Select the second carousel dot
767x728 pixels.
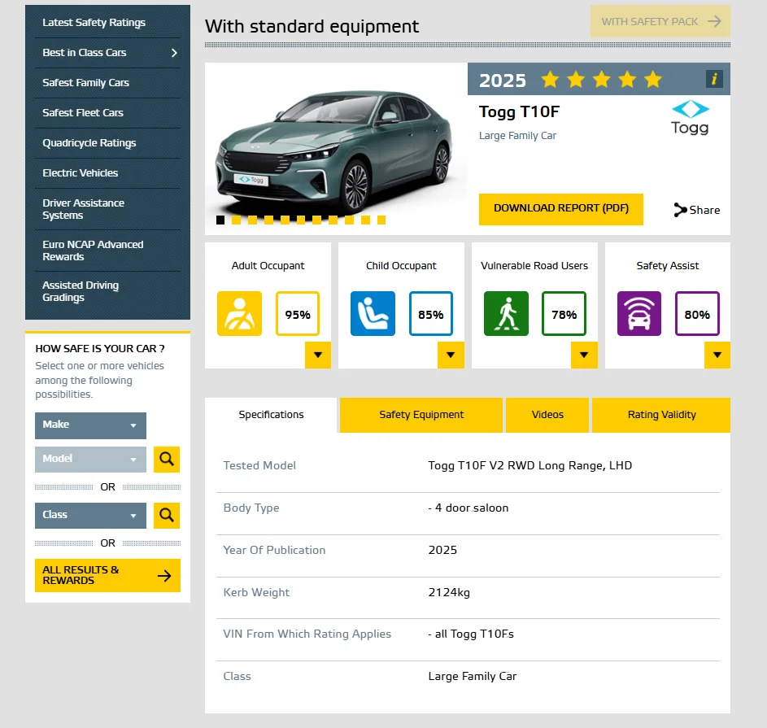pyautogui.click(x=236, y=220)
